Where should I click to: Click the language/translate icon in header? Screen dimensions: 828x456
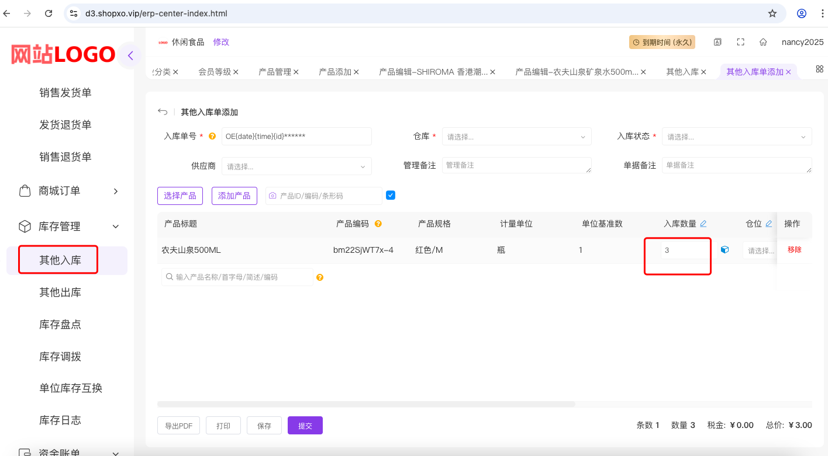coord(717,42)
